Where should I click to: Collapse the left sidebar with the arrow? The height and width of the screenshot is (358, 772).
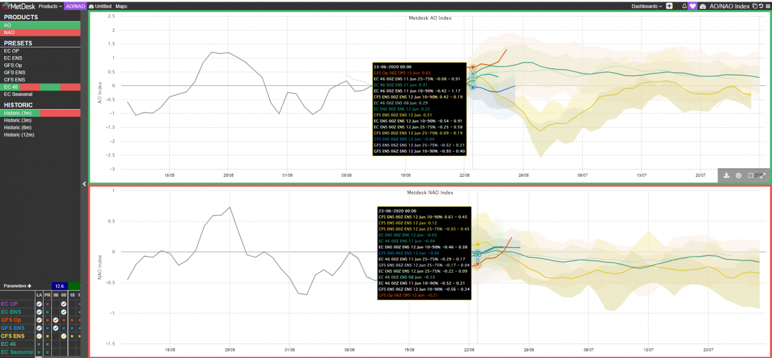(x=84, y=184)
